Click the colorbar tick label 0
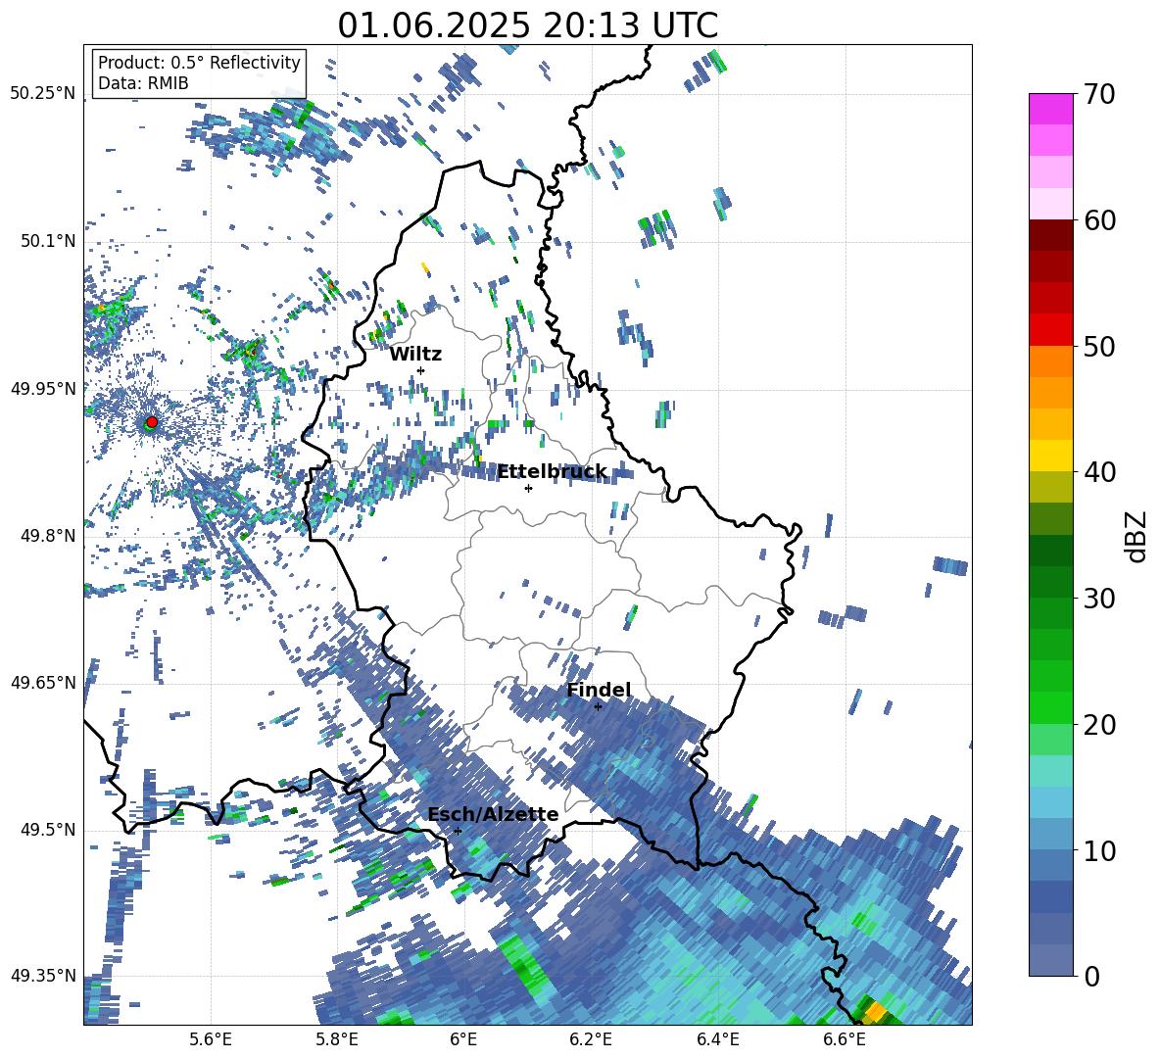Image resolution: width=1160 pixels, height=1059 pixels. coord(1091,977)
